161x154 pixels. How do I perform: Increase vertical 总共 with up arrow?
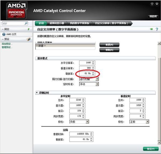coord(143,99)
